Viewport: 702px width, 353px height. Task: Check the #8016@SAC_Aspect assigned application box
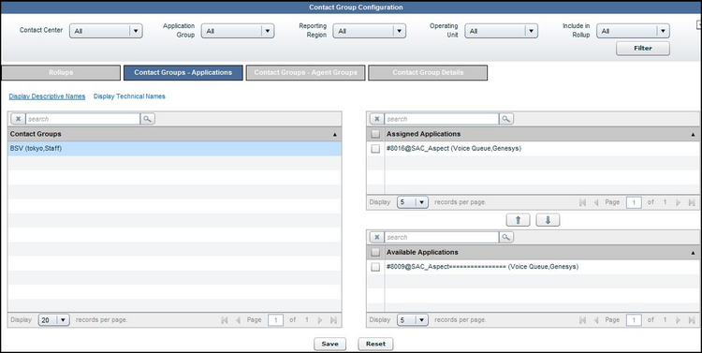pos(375,149)
